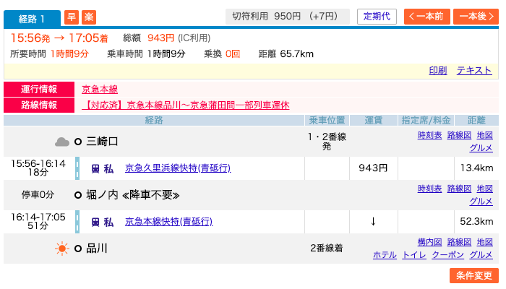Open the 印刷 link
Image resolution: width=506 pixels, height=289 pixels.
(x=437, y=70)
